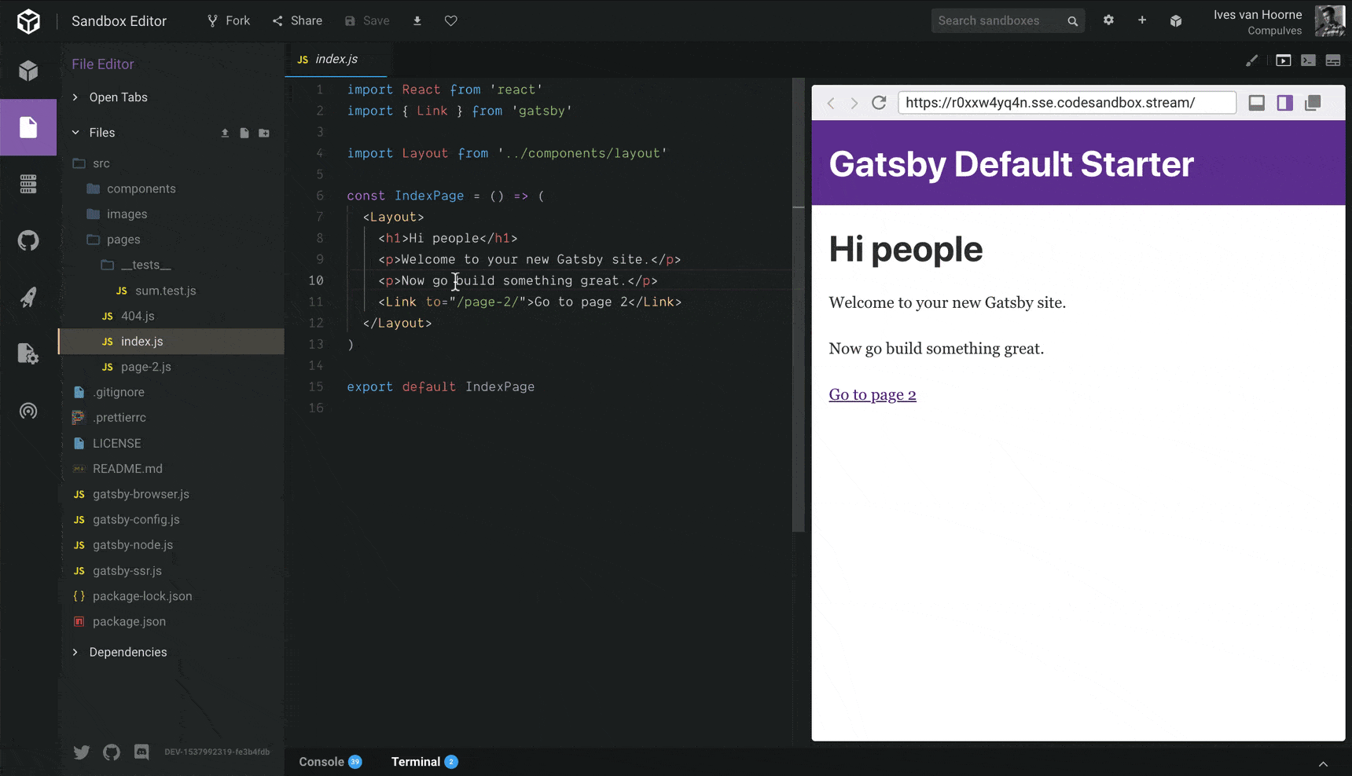Viewport: 1352px width, 776px height.
Task: Switch to the Terminal tab
Action: tap(416, 761)
